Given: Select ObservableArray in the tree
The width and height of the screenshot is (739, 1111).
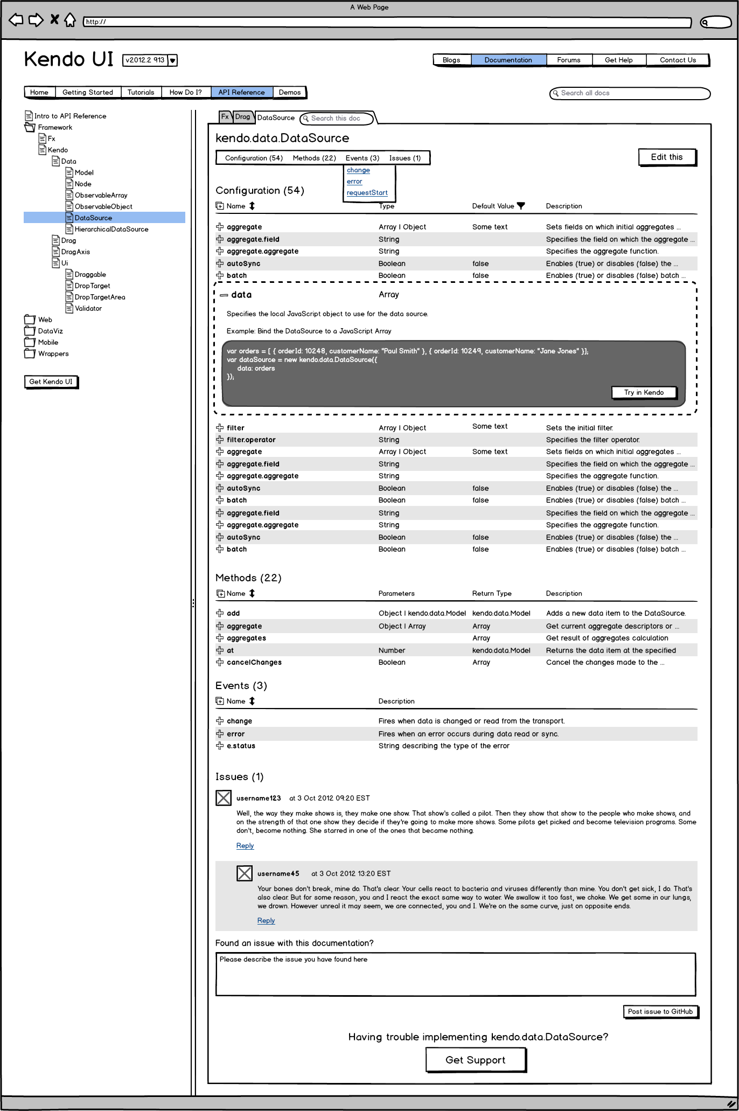Looking at the screenshot, I should [101, 195].
